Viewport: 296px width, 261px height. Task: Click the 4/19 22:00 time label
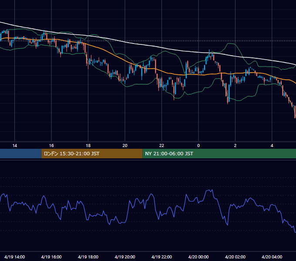coord(162,257)
